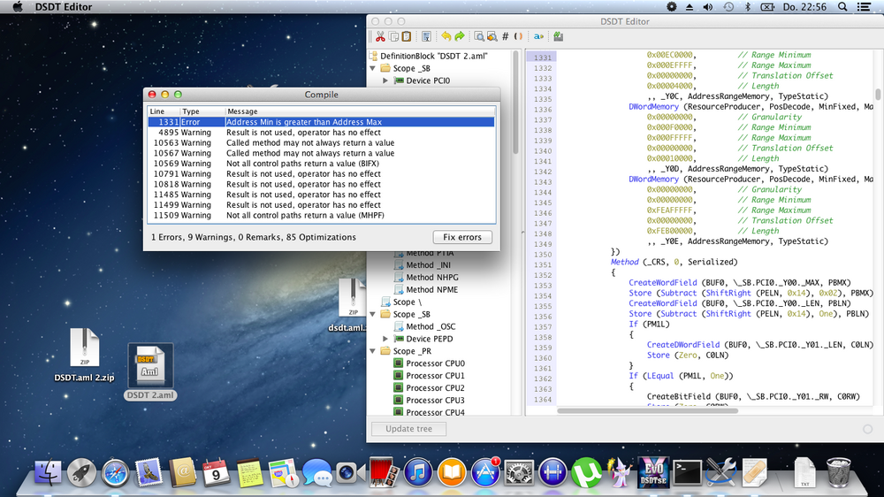Click the Cut scissors toolbar icon

pyautogui.click(x=380, y=36)
